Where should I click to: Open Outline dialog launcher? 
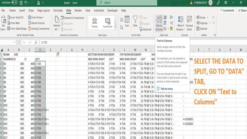(215, 35)
